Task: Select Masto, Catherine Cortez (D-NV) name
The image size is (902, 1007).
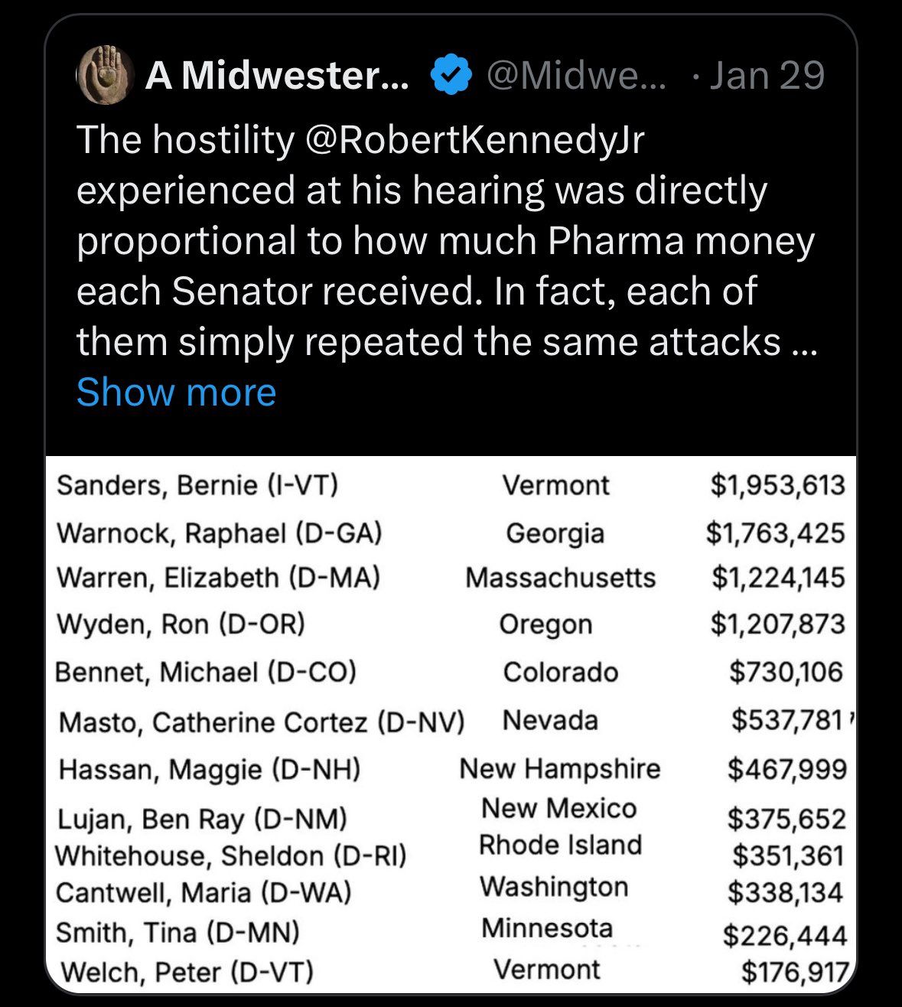Action: point(262,722)
